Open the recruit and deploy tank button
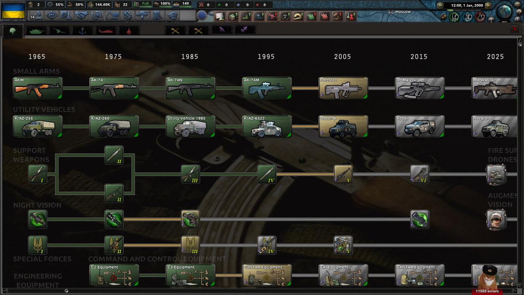 pyautogui.click(x=142, y=16)
